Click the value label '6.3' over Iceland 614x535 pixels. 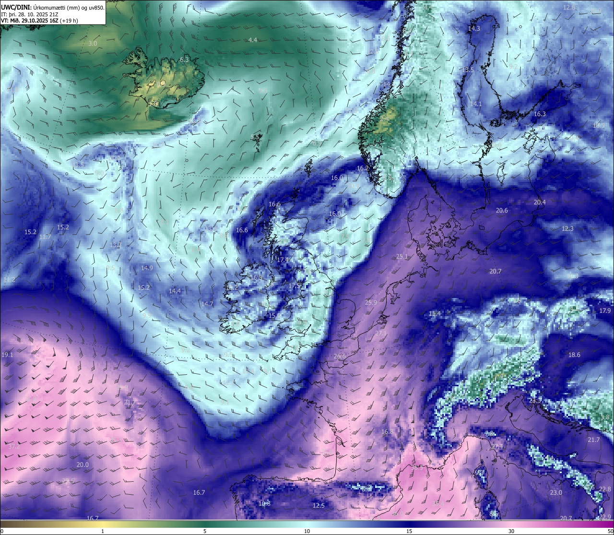click(184, 60)
